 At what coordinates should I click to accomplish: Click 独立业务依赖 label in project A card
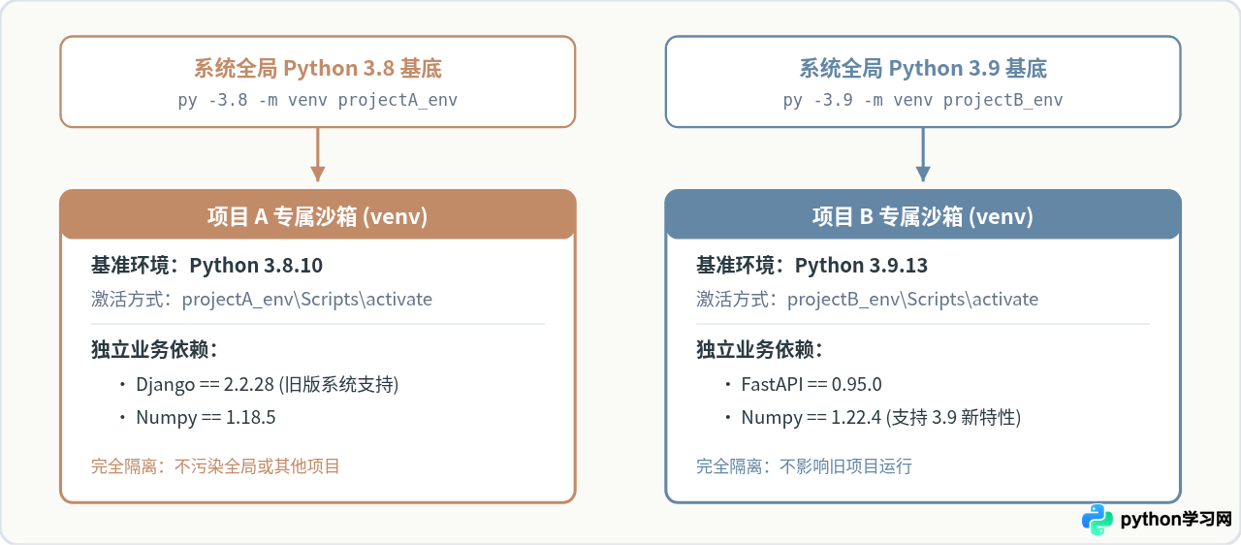pos(154,350)
